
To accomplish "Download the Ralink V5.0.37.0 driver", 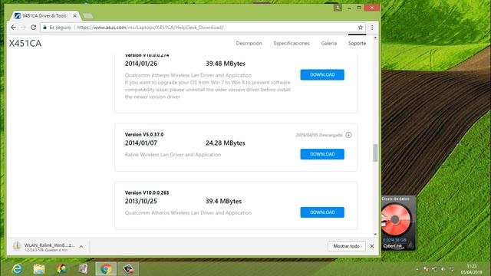I will point(322,154).
